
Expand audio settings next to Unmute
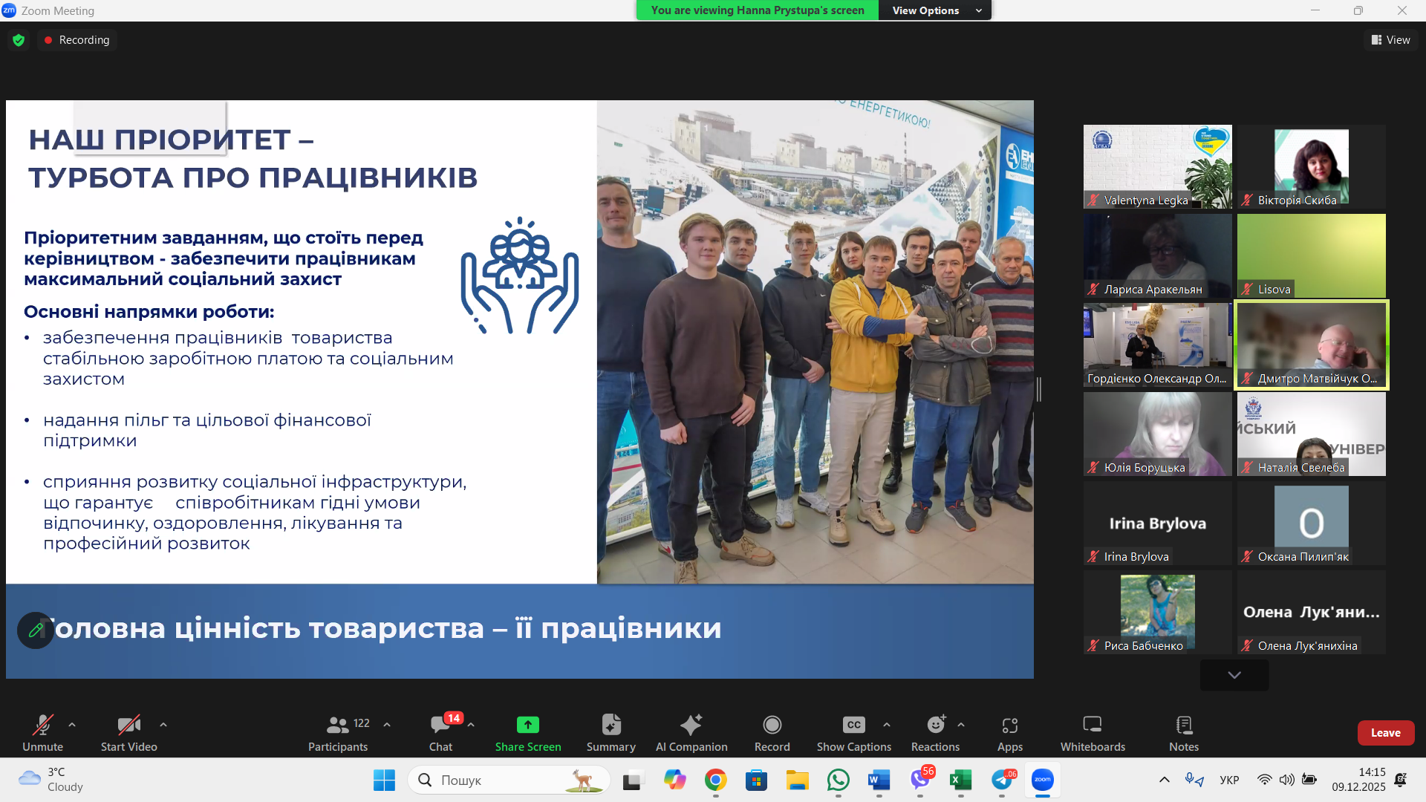pyautogui.click(x=71, y=726)
